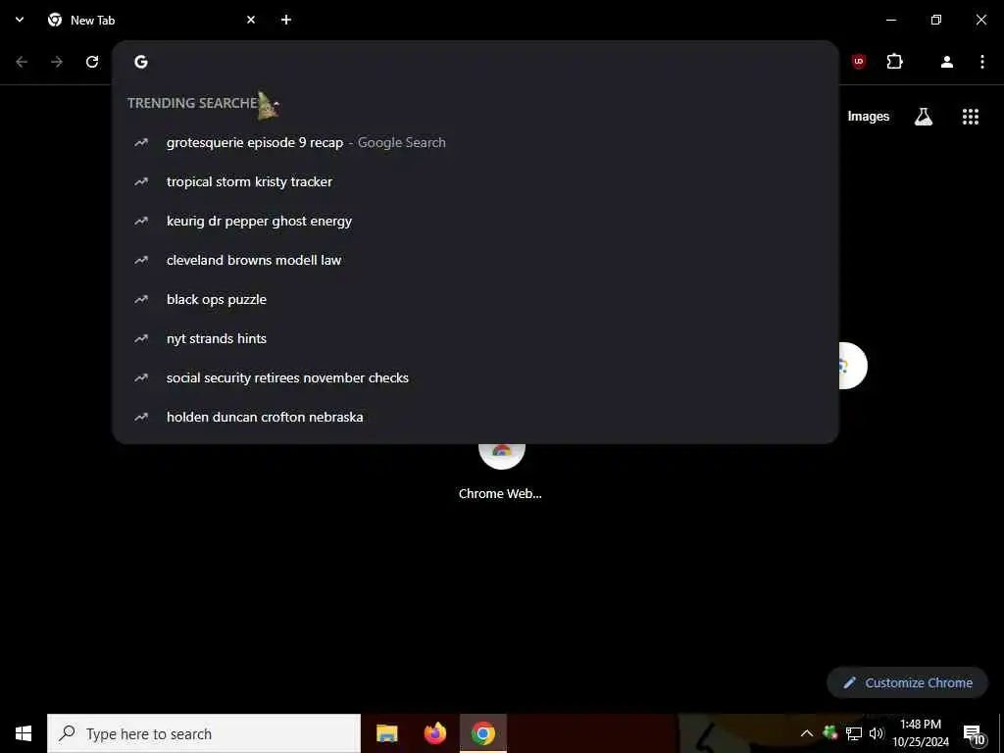This screenshot has height=753, width=1004.
Task: Open the Extensions puzzle-piece menu
Action: [x=894, y=62]
